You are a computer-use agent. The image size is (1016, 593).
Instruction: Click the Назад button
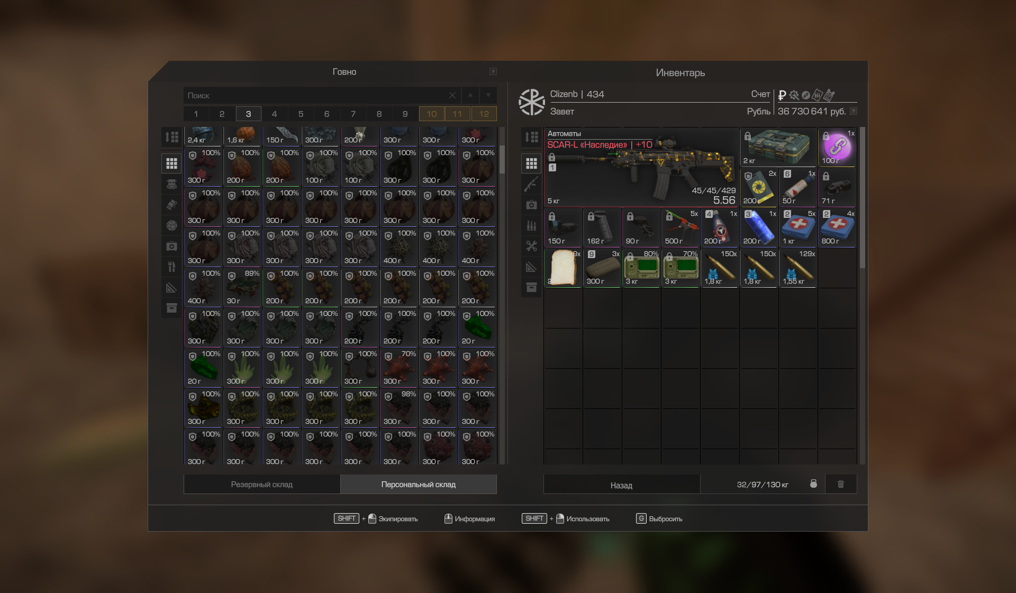tap(622, 484)
